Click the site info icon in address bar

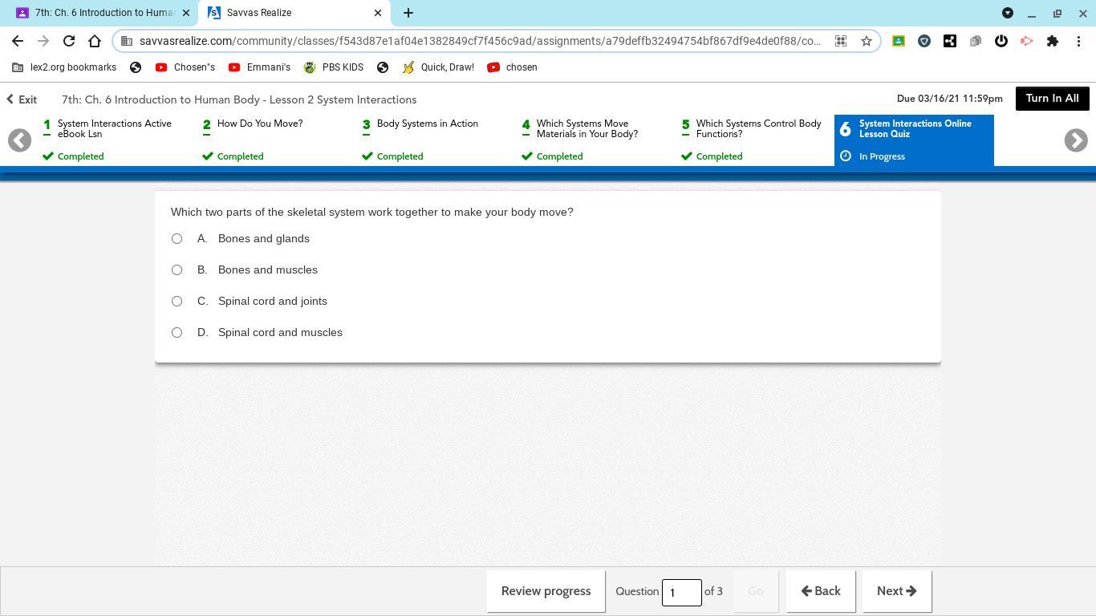coord(127,41)
